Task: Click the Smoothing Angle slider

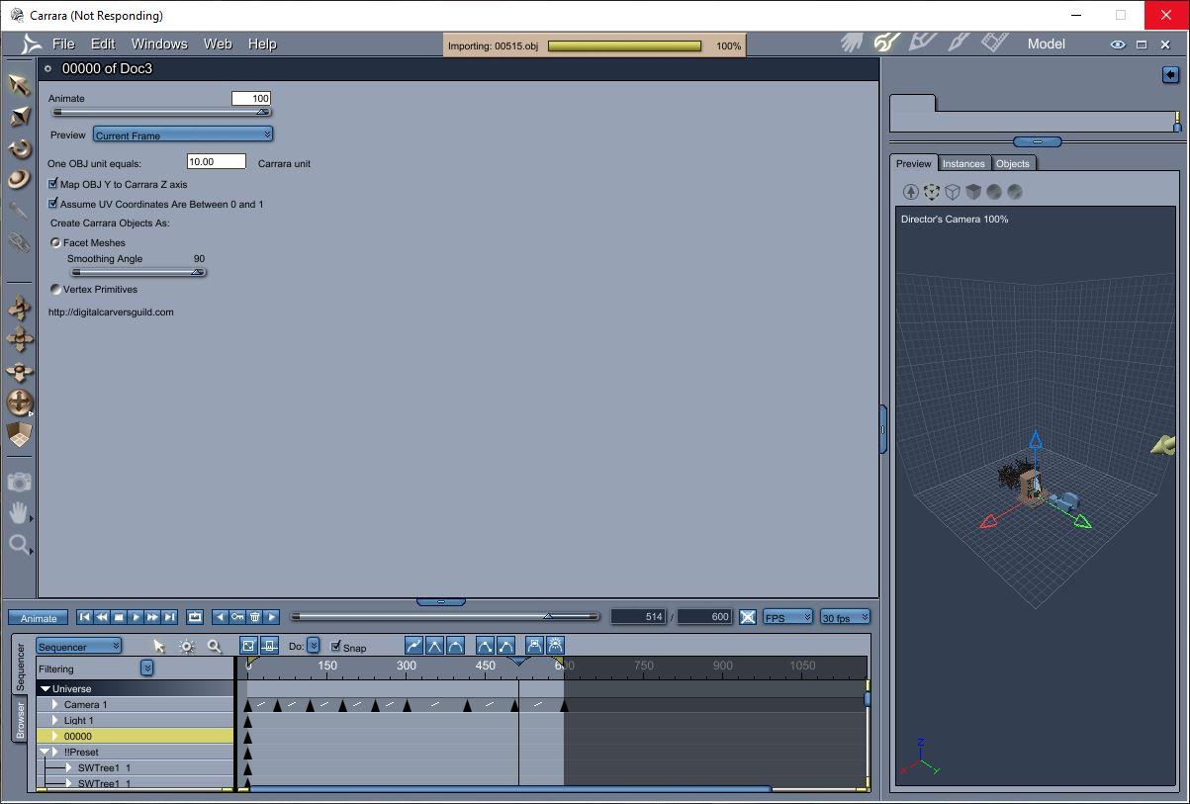Action: 137,272
